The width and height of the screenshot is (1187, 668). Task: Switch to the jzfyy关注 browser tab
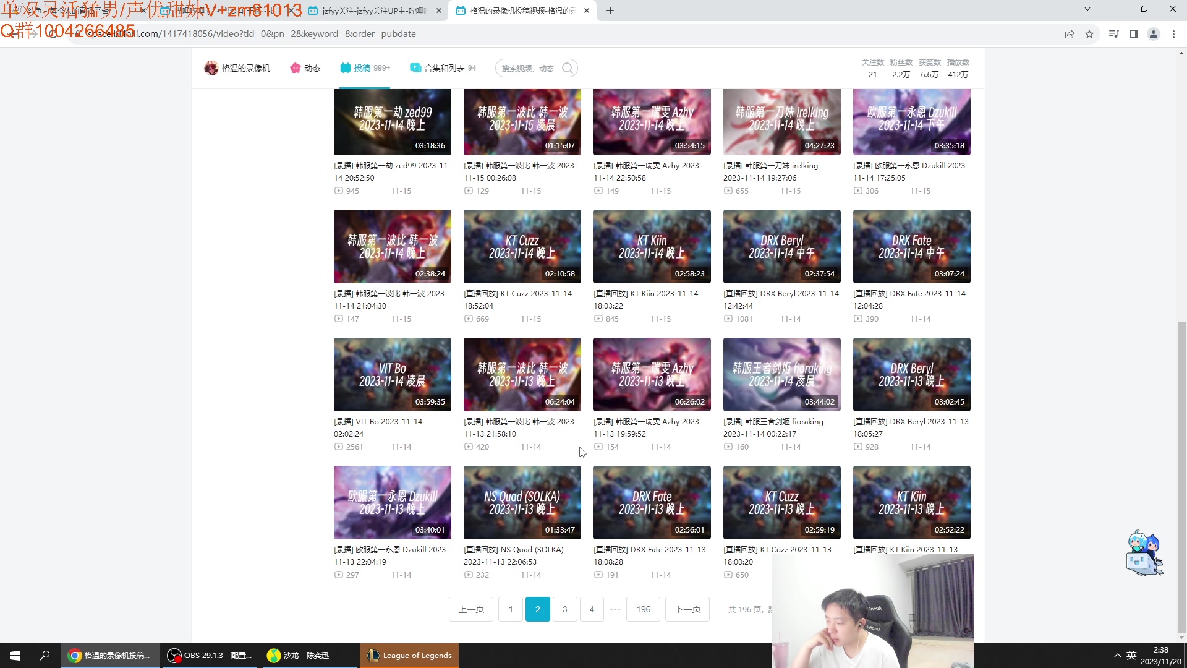pos(375,11)
